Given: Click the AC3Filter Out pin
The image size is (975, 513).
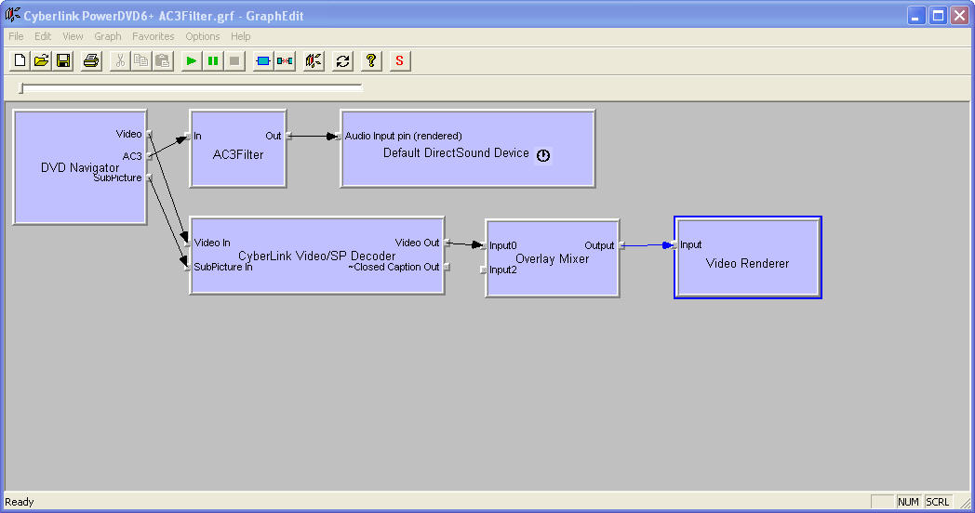Looking at the screenshot, I should click(289, 136).
